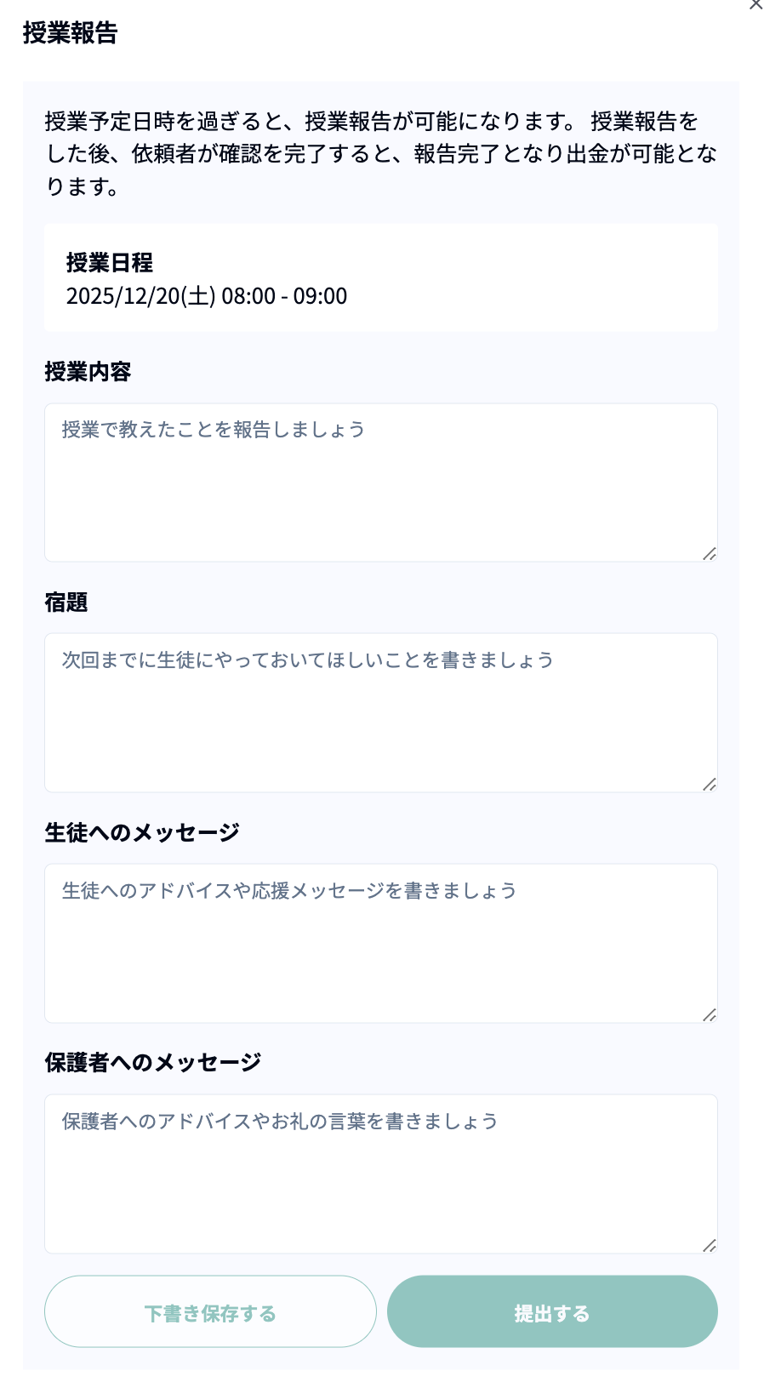This screenshot has height=1382, width=764.
Task: Click the 授業日程 heading
Action: (x=110, y=262)
